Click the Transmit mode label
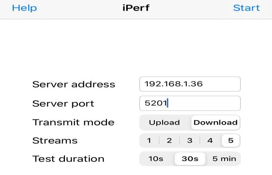 [73, 122]
